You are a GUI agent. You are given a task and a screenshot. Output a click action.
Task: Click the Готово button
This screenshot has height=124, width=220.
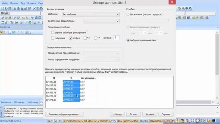pos(133,114)
